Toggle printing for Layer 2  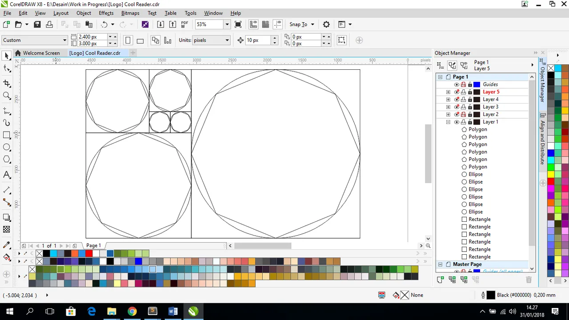tap(463, 114)
